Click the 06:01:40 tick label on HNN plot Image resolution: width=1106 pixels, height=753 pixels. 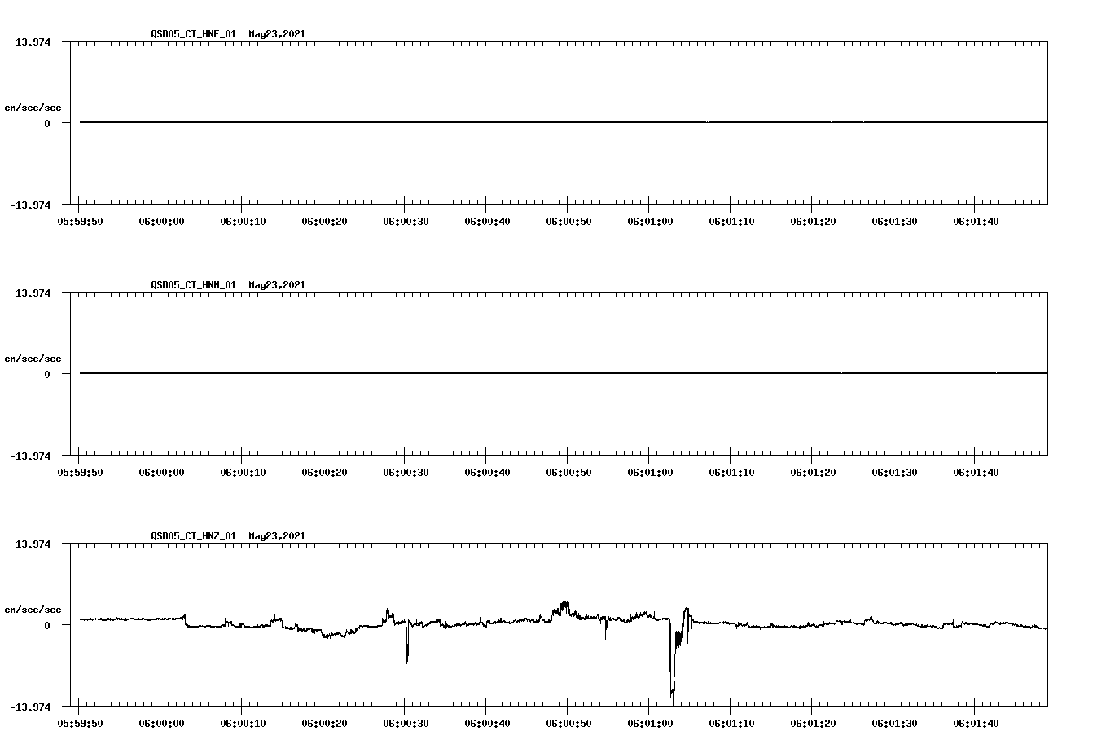coord(974,471)
